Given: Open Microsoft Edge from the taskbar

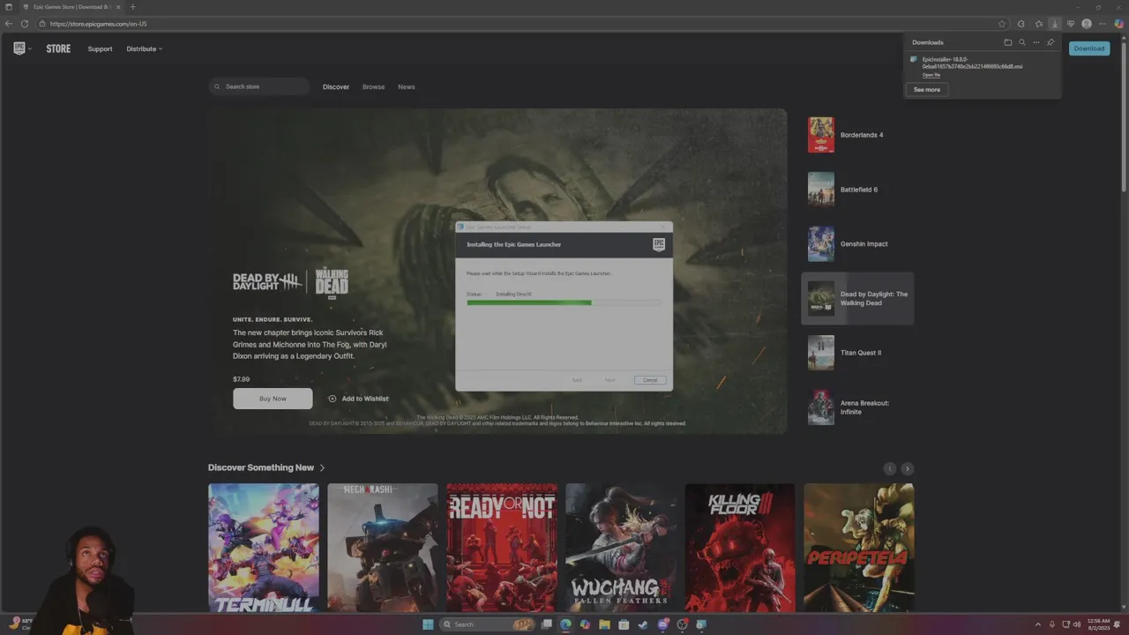Looking at the screenshot, I should [565, 624].
